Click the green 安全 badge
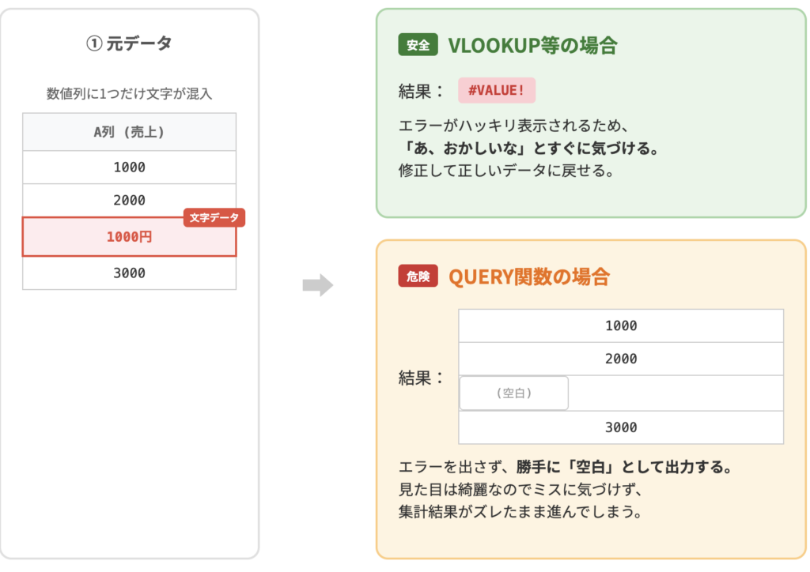 point(418,46)
